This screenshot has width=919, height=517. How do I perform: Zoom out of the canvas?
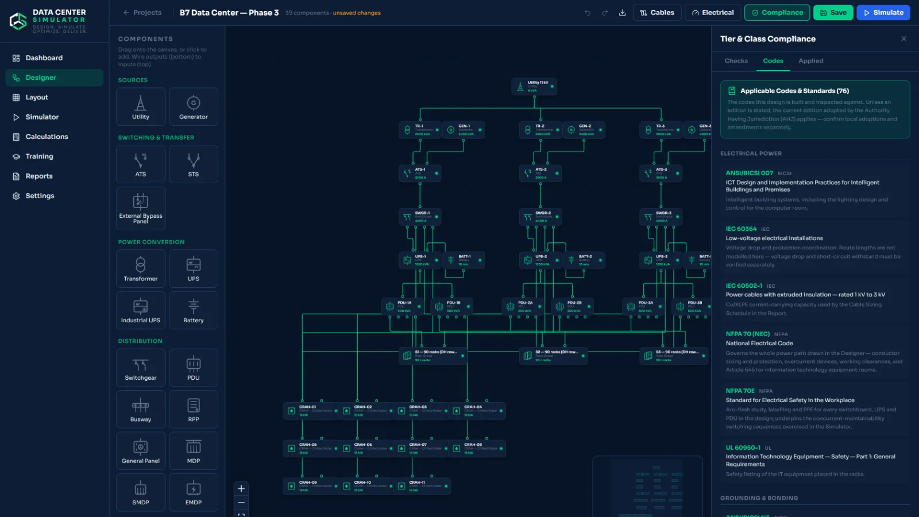[x=241, y=503]
